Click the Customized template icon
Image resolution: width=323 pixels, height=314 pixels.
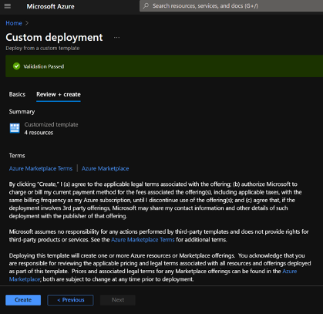pos(15,128)
